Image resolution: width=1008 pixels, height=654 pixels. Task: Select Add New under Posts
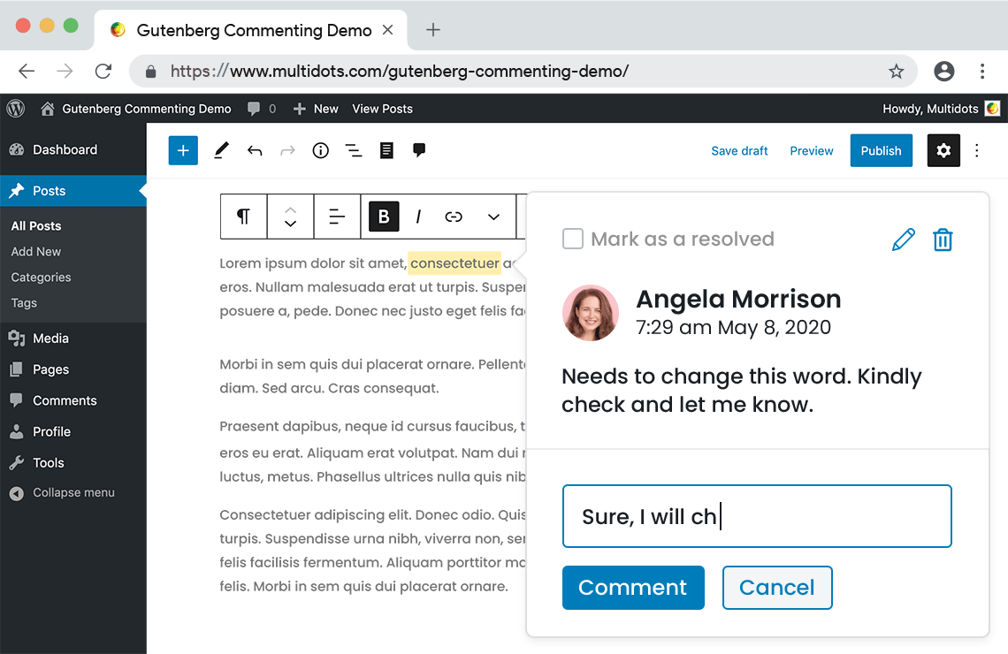[36, 252]
